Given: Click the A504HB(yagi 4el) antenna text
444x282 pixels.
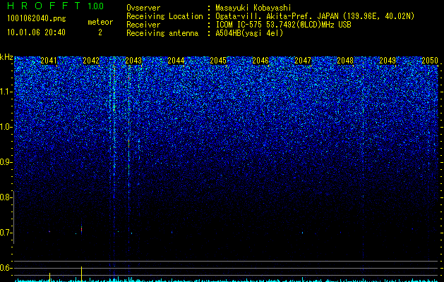Looking at the screenshot, I should click(249, 33).
